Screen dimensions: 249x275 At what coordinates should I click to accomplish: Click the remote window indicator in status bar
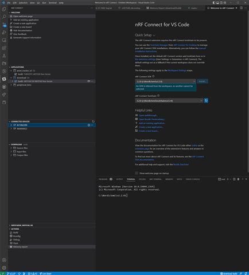2,273
